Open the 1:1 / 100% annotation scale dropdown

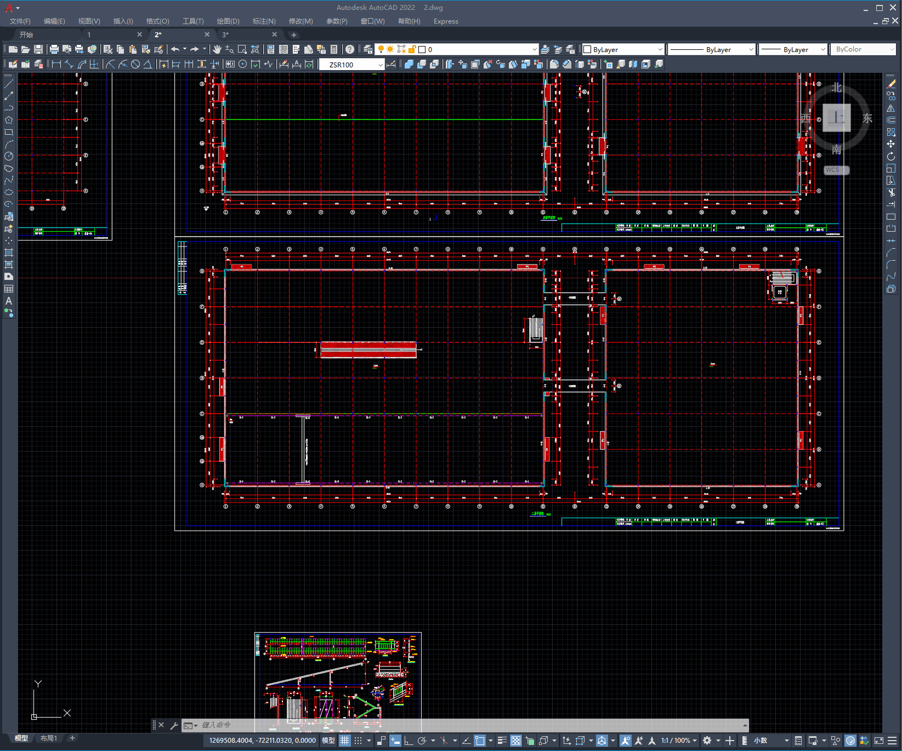pos(679,741)
